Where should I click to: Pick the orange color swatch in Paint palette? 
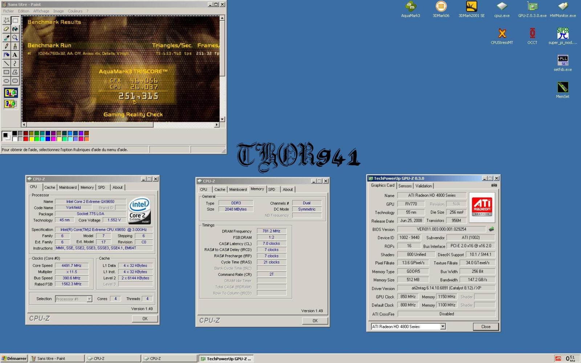click(86, 139)
